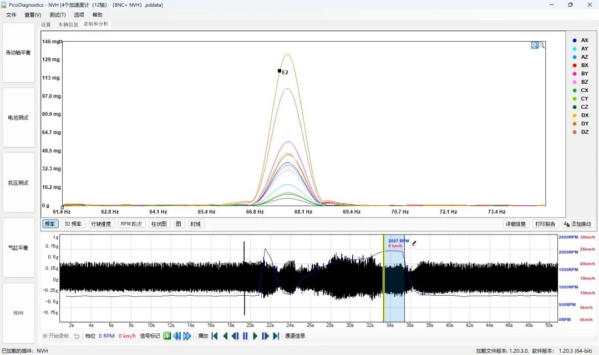Skip playback to the end

(x=276, y=336)
